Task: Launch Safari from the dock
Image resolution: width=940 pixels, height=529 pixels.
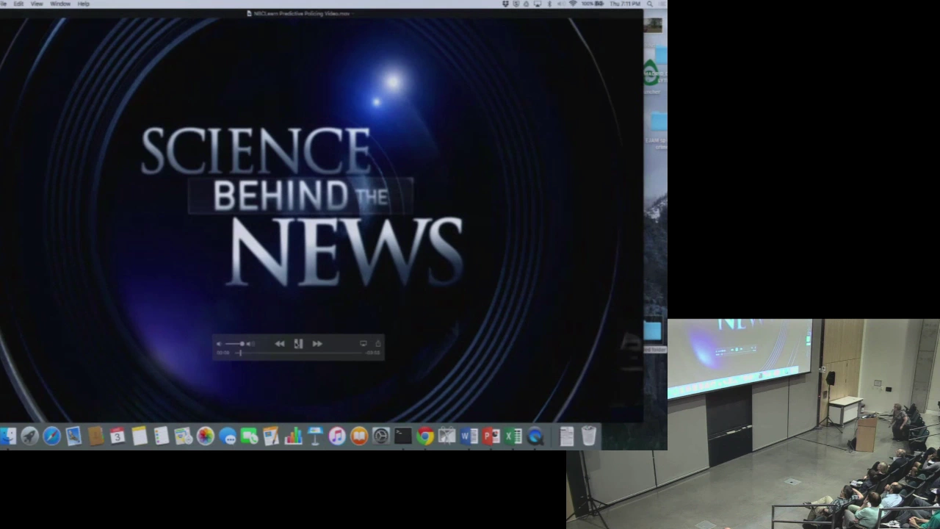Action: coord(51,436)
